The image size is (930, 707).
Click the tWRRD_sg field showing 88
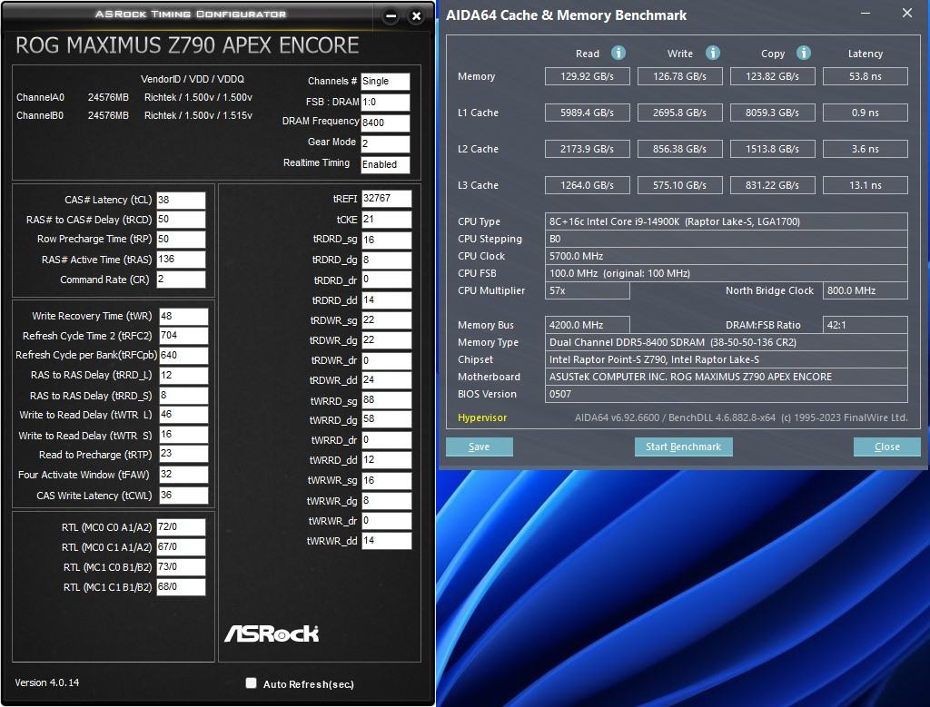(386, 400)
